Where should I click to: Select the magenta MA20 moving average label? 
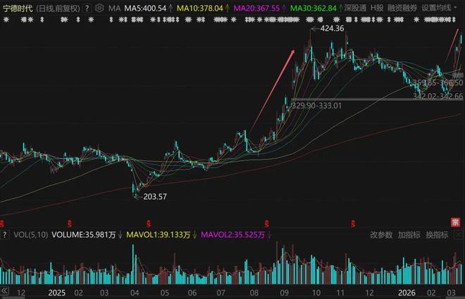pyautogui.click(x=256, y=8)
